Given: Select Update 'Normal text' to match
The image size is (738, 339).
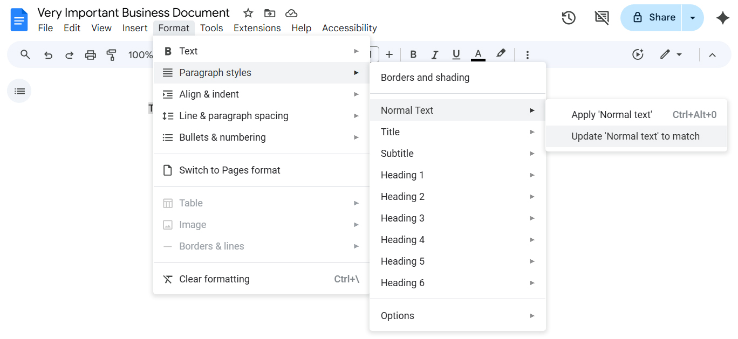Looking at the screenshot, I should coord(635,136).
